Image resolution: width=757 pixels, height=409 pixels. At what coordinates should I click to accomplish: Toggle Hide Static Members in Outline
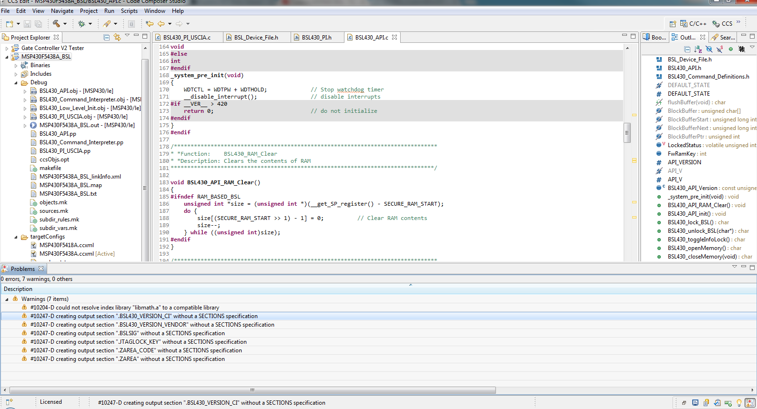pyautogui.click(x=719, y=49)
